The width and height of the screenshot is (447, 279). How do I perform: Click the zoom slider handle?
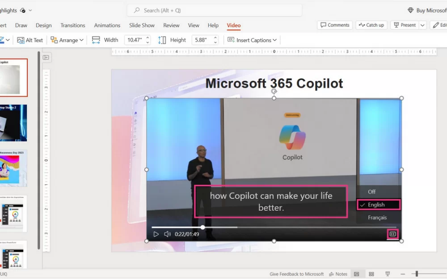[417, 274]
